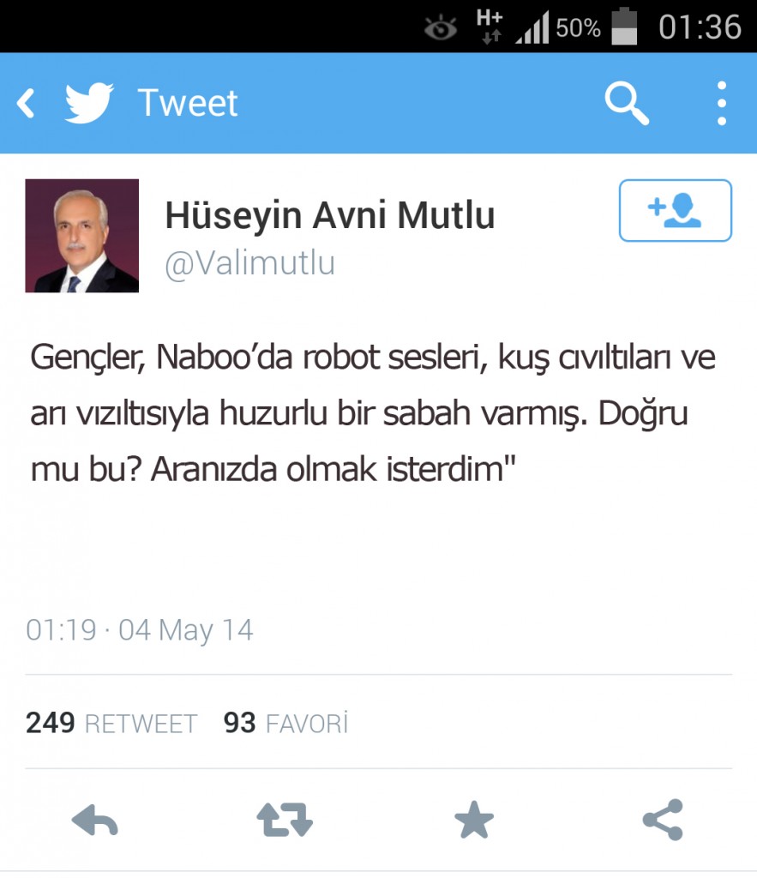The width and height of the screenshot is (757, 878).
Task: Tap the battery icon in status bar
Action: pyautogui.click(x=624, y=27)
